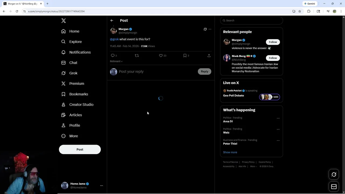Open the Chrome three-dot menu
This screenshot has height=194, width=345.
coord(341,11)
